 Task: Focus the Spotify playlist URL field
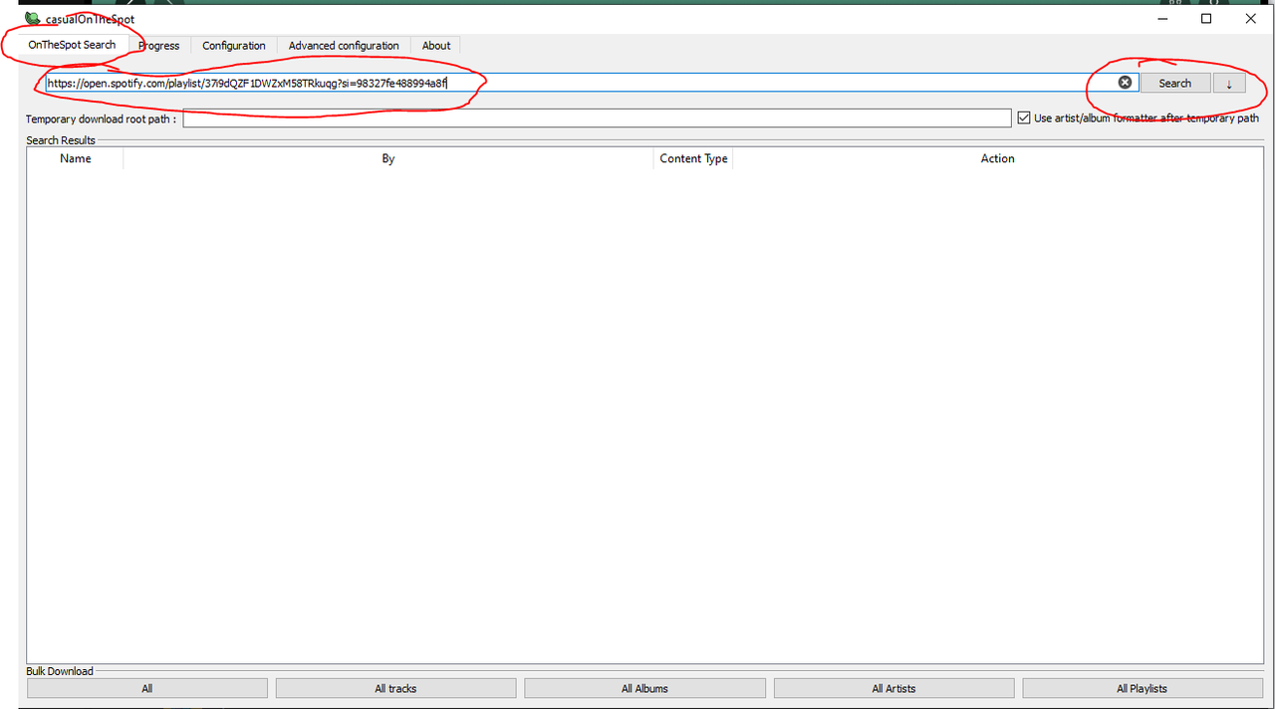click(590, 83)
